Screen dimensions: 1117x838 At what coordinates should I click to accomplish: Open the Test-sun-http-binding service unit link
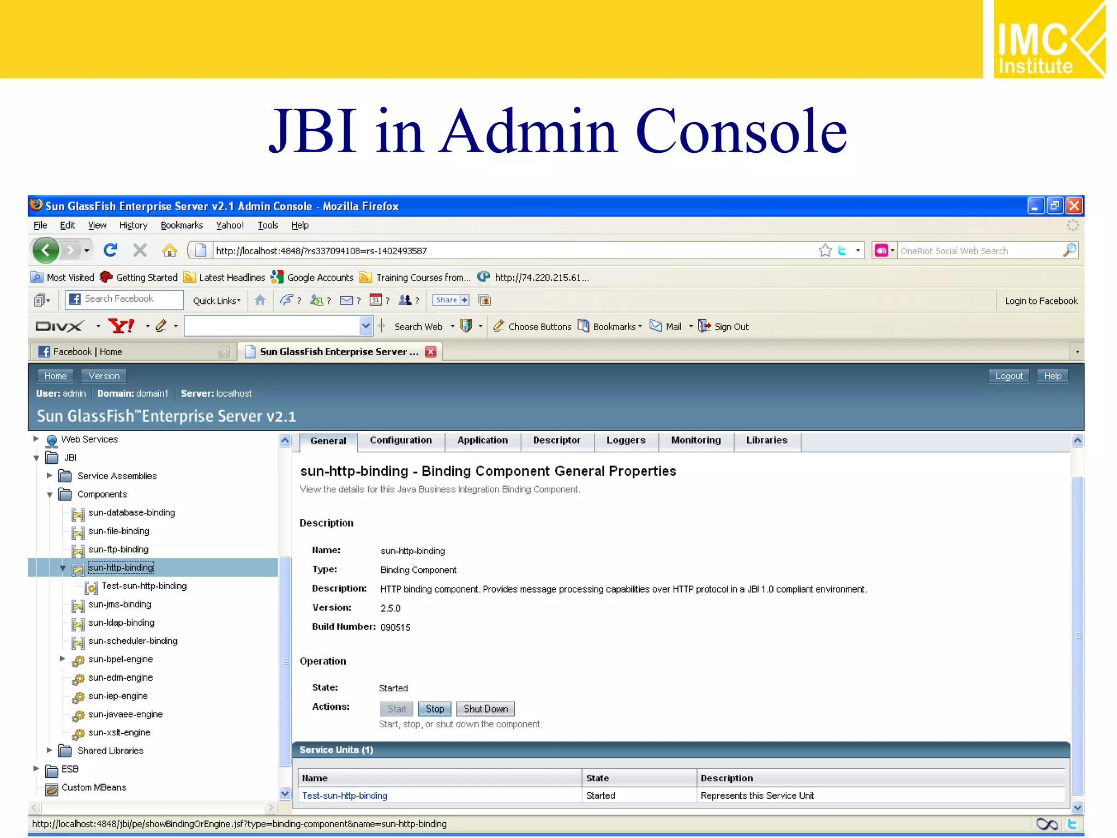[345, 796]
